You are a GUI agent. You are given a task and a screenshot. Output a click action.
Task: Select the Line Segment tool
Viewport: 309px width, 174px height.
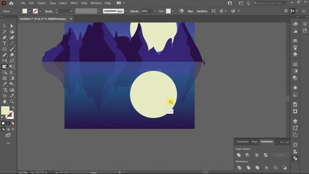[12, 43]
